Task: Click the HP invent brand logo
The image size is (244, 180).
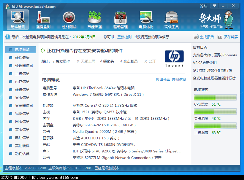Action: (x=174, y=58)
